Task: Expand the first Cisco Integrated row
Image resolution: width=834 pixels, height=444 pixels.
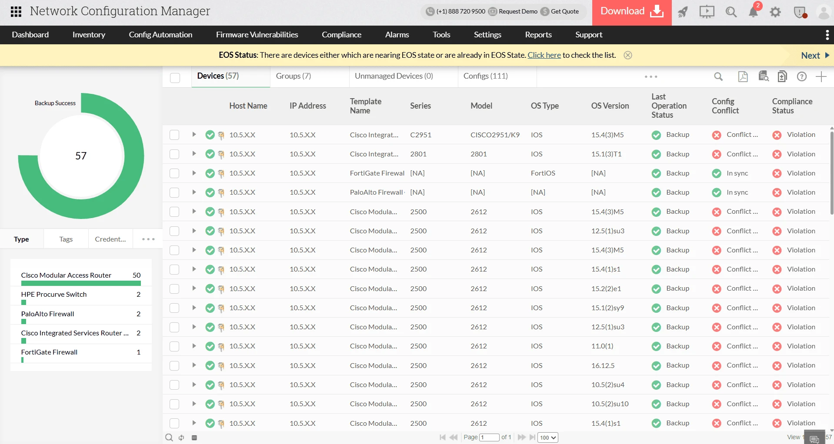Action: [194, 135]
